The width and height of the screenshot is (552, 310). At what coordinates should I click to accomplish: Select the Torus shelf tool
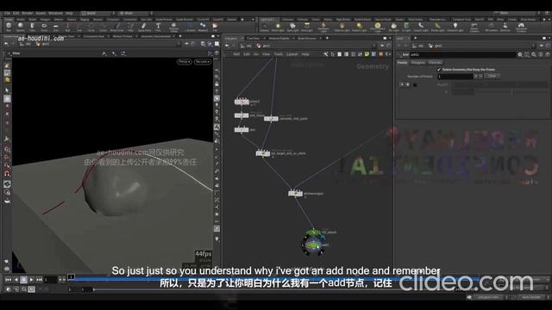coord(44,27)
